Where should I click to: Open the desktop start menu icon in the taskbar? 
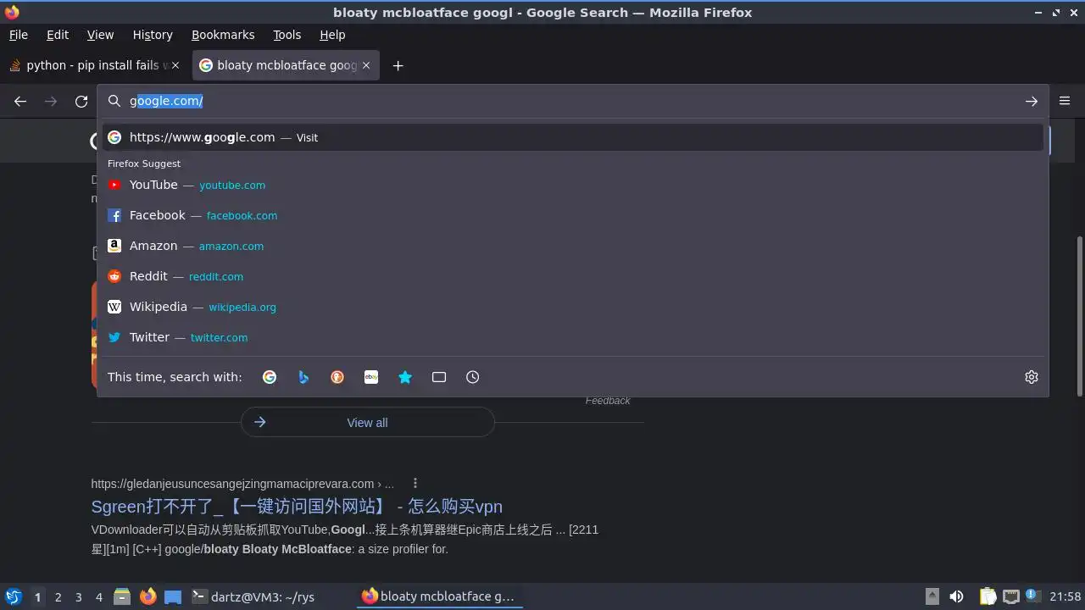point(14,596)
